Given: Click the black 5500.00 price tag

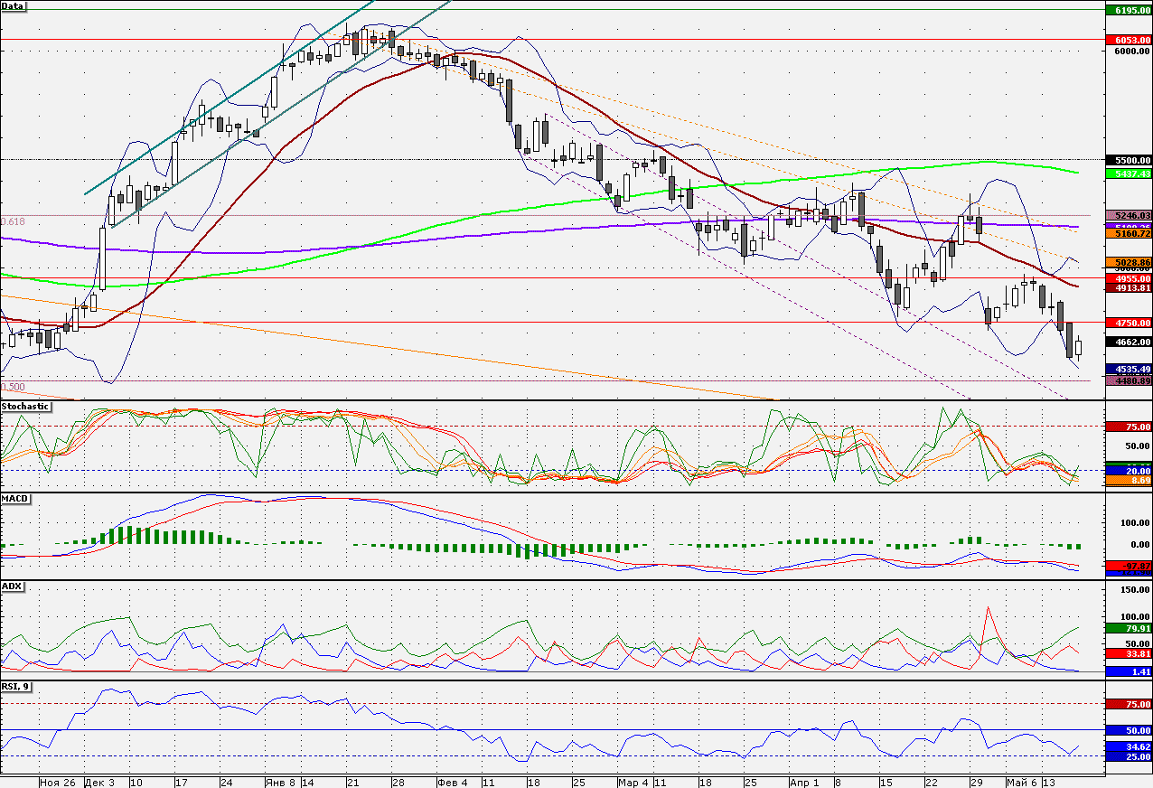Looking at the screenshot, I should point(1129,160).
